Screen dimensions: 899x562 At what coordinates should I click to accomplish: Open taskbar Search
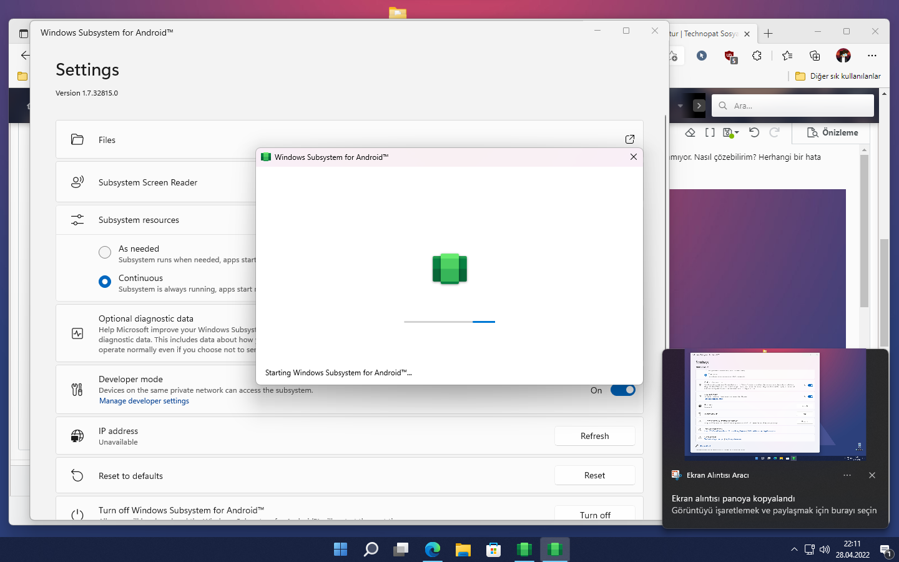coord(371,549)
